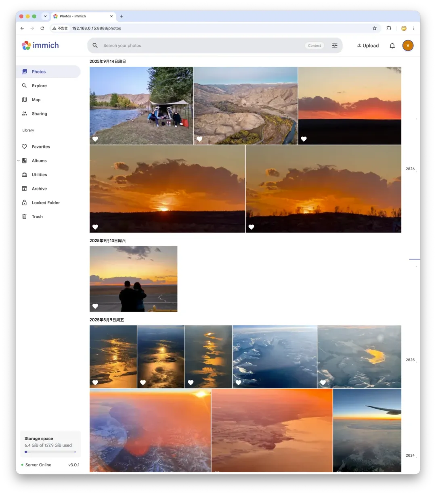Screen dimensions: 436x495
Task: Open the Chrome profile avatar
Action: (404, 28)
